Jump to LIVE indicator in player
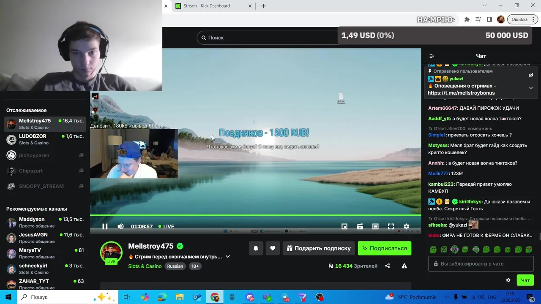Image resolution: width=541 pixels, height=304 pixels. coord(166,226)
